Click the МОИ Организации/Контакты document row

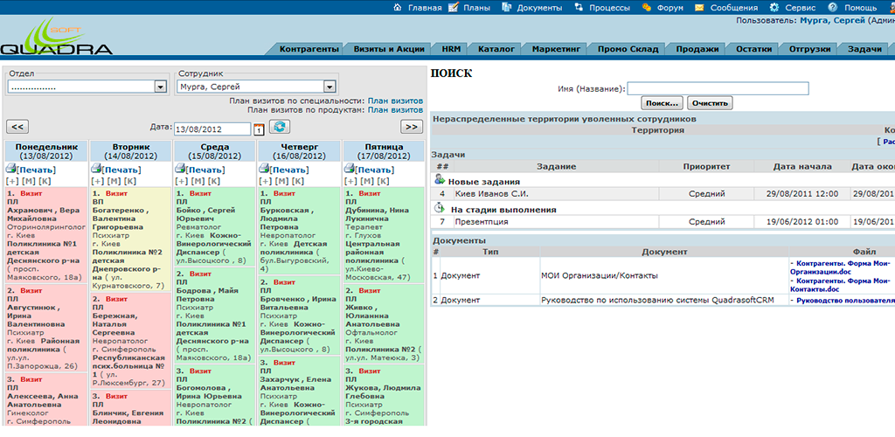(x=663, y=275)
